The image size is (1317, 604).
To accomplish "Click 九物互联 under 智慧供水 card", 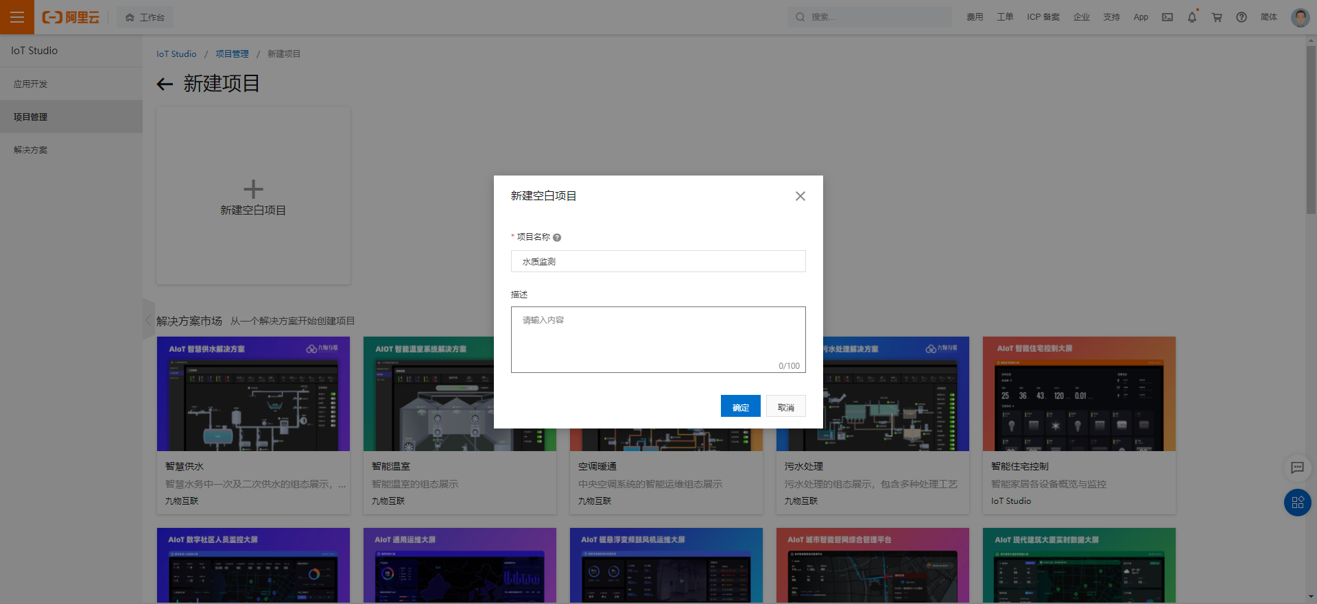I will pos(182,501).
